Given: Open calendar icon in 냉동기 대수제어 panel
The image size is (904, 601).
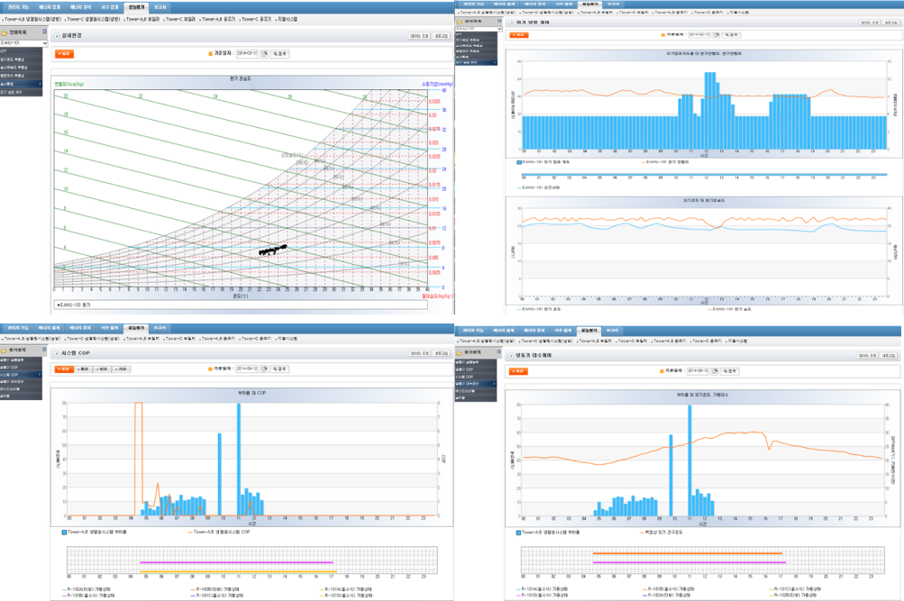Looking at the screenshot, I should click(717, 370).
